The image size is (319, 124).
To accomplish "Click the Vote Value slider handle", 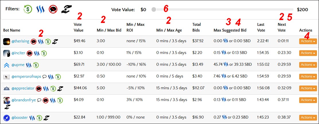I will [154, 9].
